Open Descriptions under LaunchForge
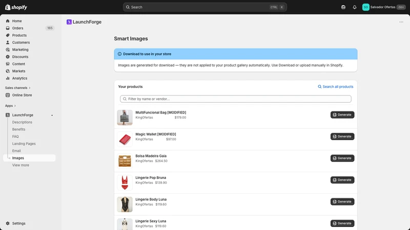This screenshot has height=230, width=410. [x=22, y=122]
